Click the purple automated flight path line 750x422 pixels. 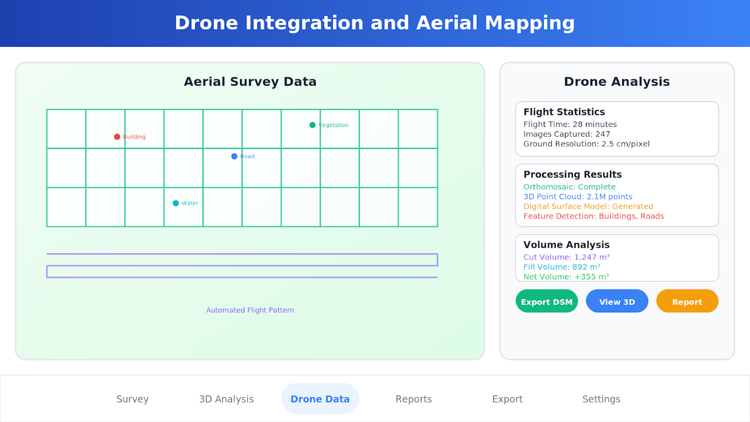click(x=242, y=265)
